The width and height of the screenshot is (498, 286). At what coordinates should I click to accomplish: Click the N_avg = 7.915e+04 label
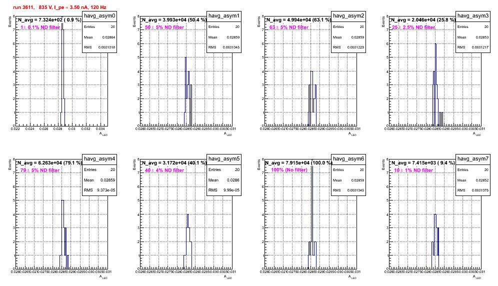pyautogui.click(x=298, y=162)
